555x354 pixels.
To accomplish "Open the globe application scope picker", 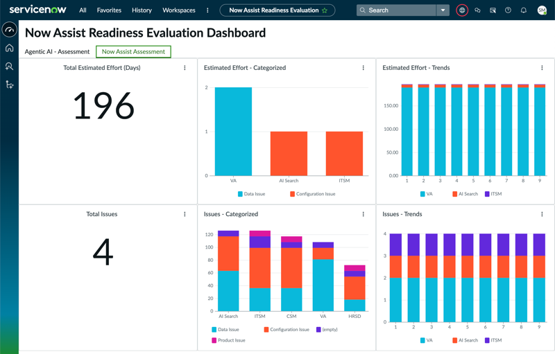I will (462, 10).
